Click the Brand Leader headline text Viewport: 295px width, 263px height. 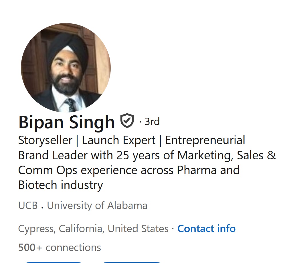pyautogui.click(x=53, y=155)
